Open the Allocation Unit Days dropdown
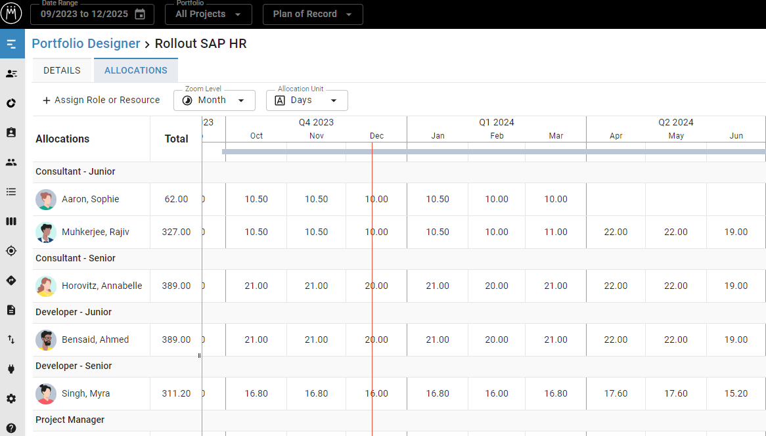 click(x=307, y=100)
